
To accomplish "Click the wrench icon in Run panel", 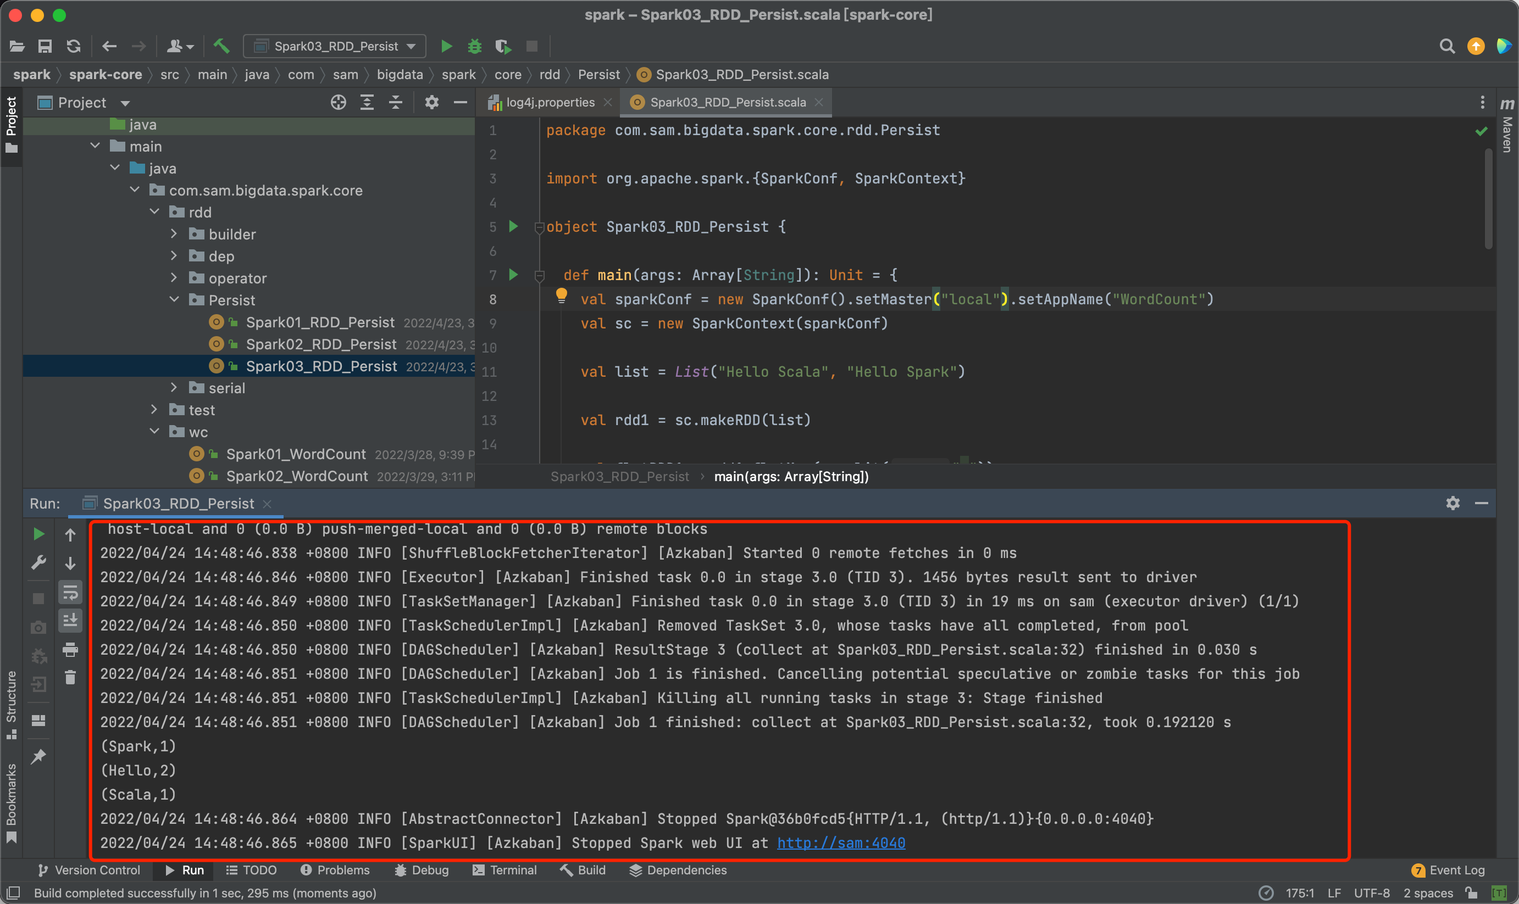I will click(x=38, y=562).
